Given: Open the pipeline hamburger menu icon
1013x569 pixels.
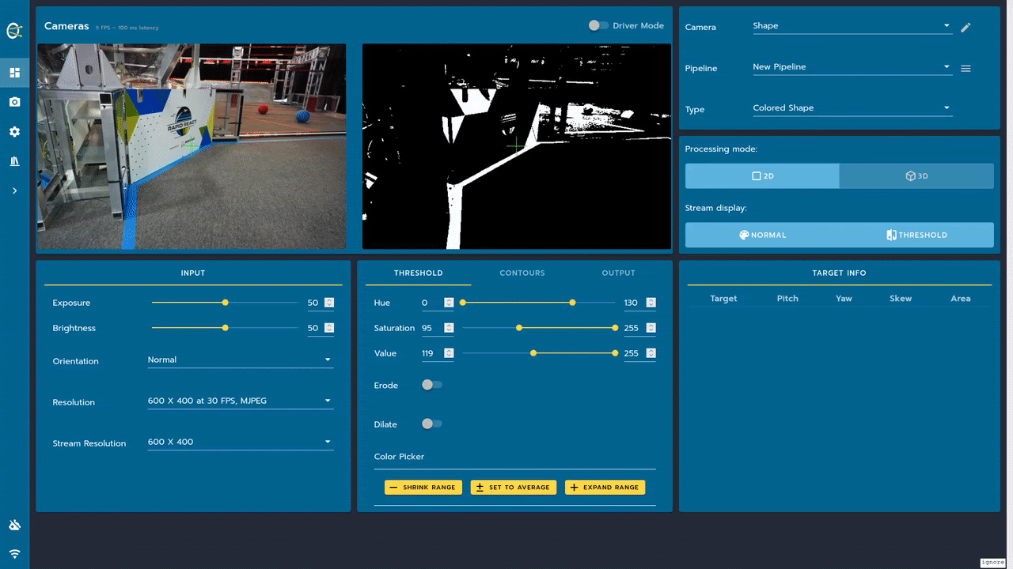Looking at the screenshot, I should [966, 69].
